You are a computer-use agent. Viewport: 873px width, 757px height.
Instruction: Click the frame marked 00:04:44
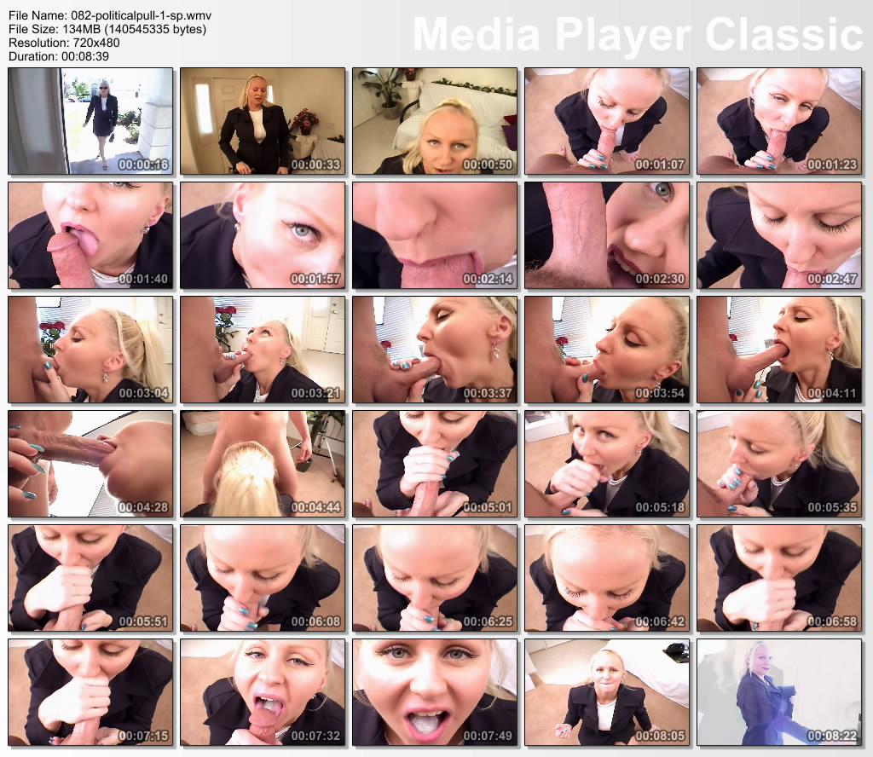tap(263, 464)
